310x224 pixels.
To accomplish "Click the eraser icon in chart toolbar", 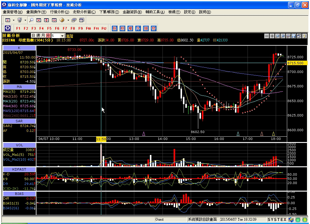I will pyautogui.click(x=288, y=36).
